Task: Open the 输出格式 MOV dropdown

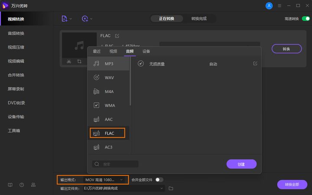Action: coord(104,180)
